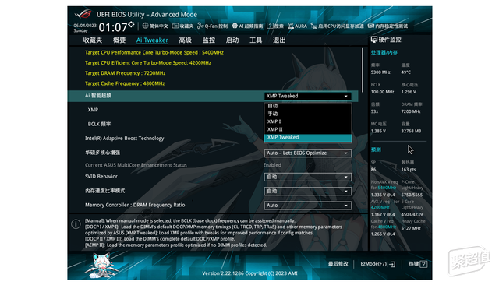The image size is (499, 285).
Task: Open 最后修改 last modified list
Action: pos(338,264)
